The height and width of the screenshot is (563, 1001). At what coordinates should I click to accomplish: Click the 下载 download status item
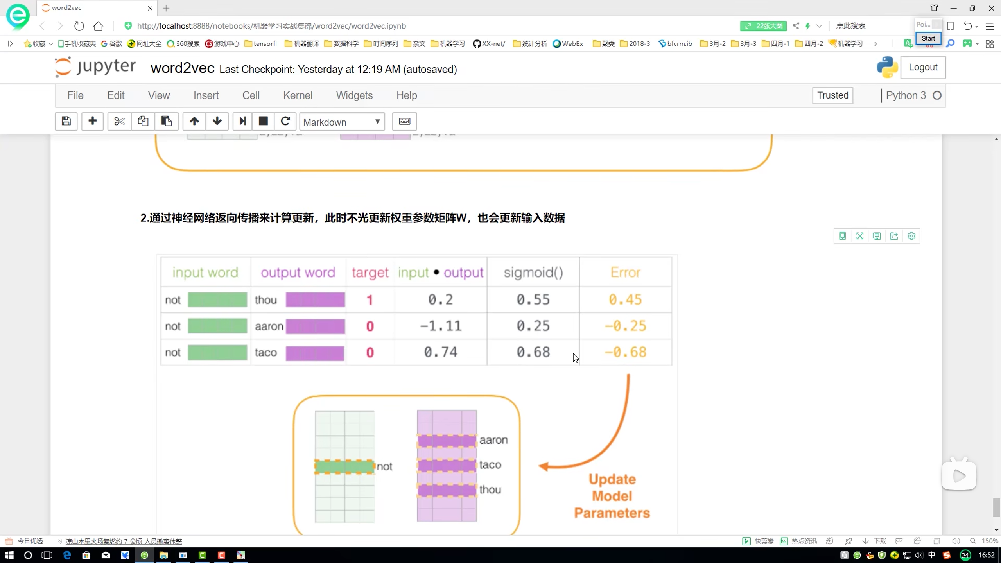(x=874, y=541)
